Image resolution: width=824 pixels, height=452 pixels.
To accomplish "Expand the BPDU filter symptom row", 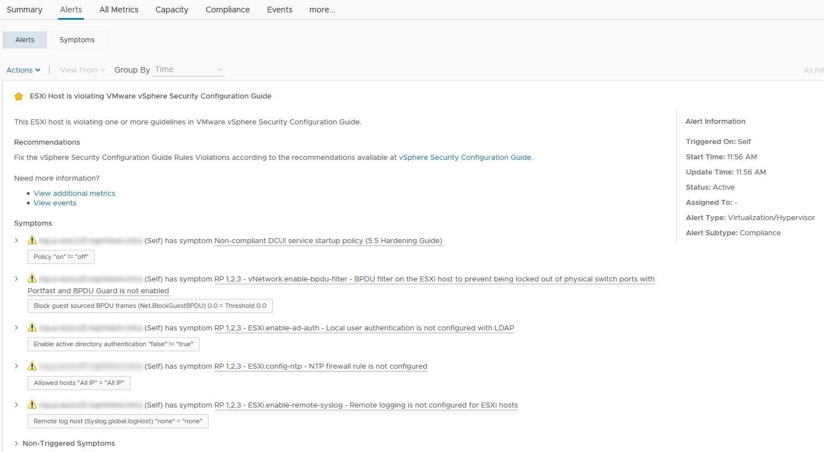I will [16, 279].
